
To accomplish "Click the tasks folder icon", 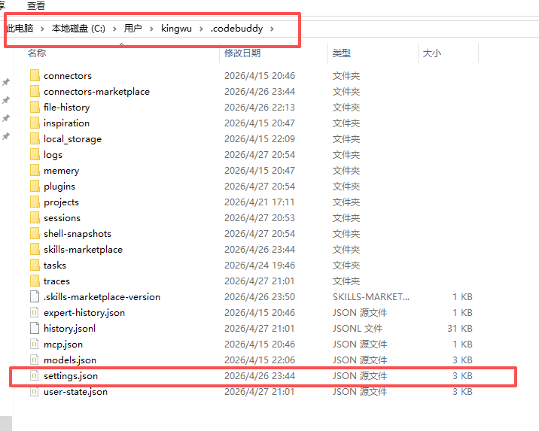I will pos(35,265).
